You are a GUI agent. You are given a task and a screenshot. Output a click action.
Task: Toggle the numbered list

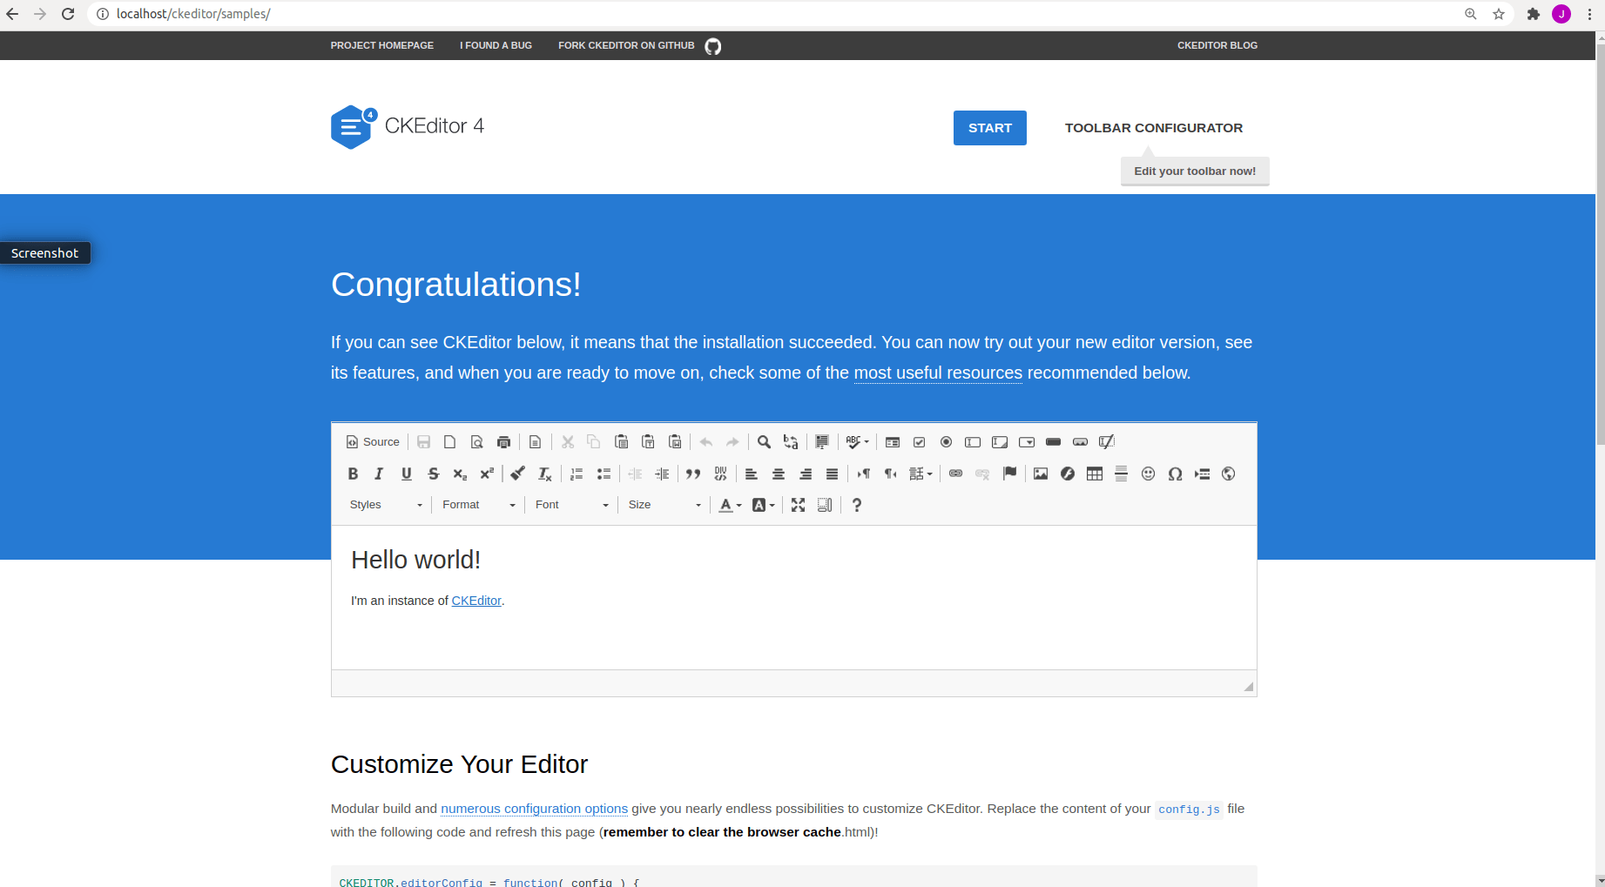click(577, 474)
